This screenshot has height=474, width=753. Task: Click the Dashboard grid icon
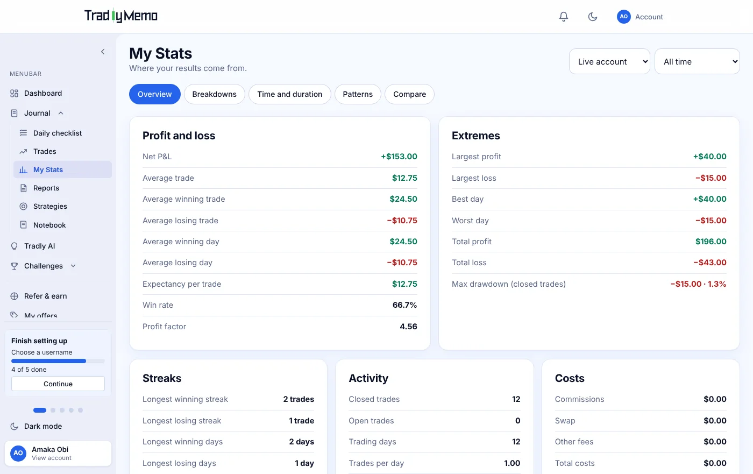click(15, 94)
